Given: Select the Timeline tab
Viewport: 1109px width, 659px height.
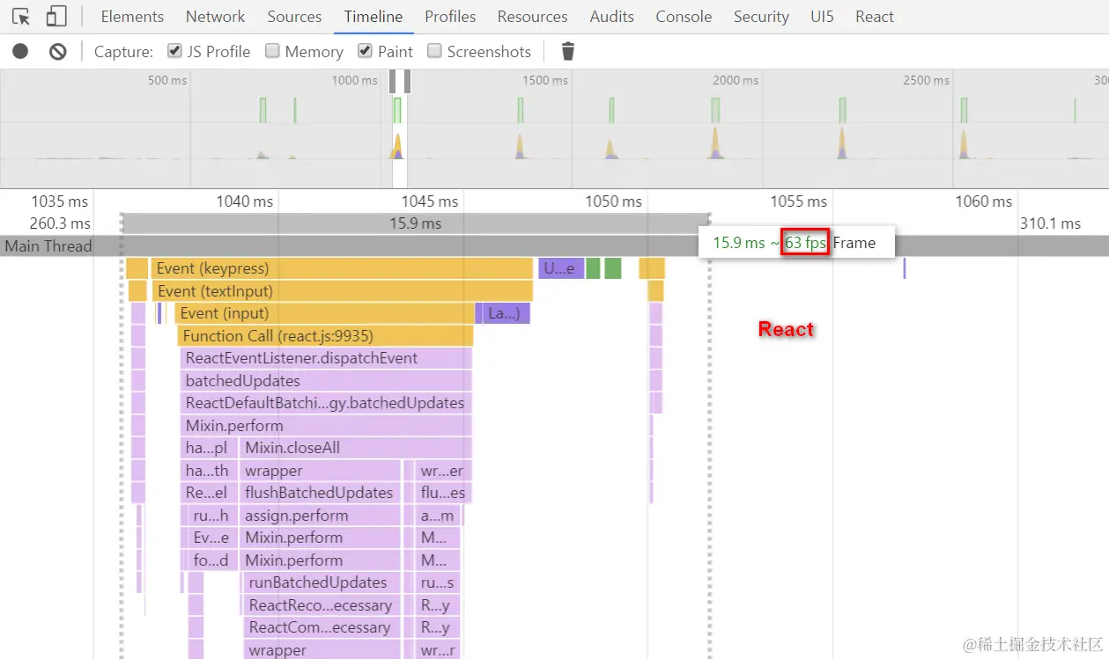Looking at the screenshot, I should tap(373, 17).
